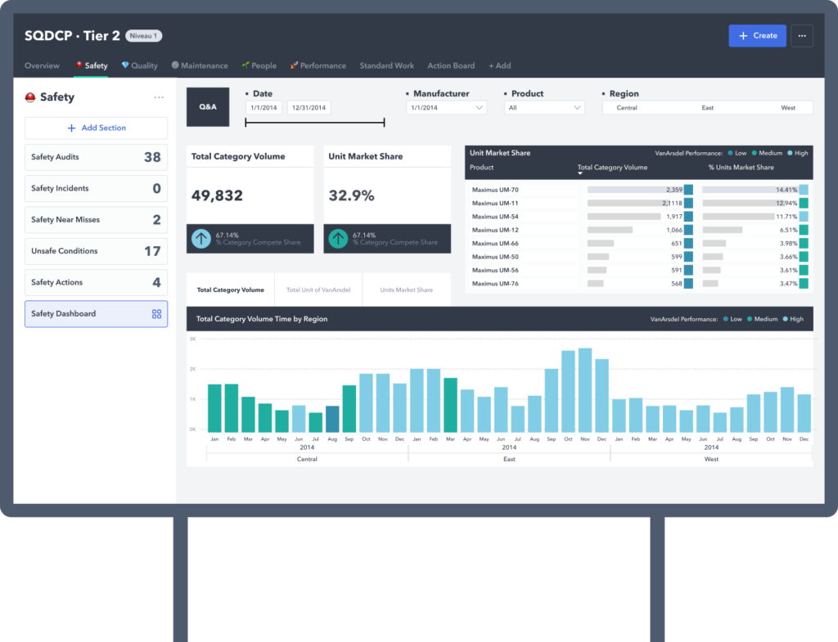Select the East region option

(708, 108)
